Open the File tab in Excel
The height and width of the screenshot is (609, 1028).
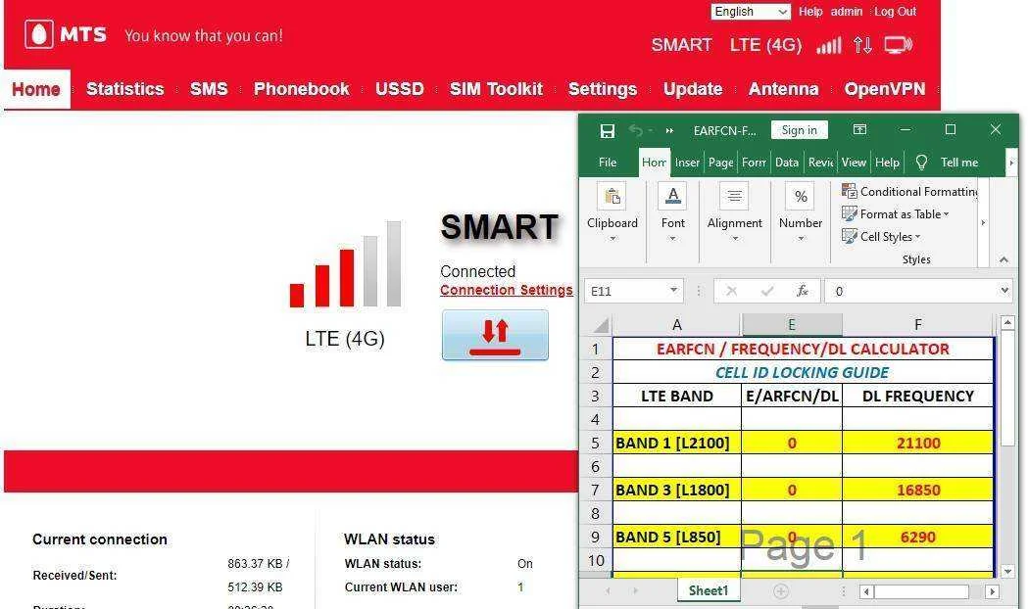click(608, 163)
